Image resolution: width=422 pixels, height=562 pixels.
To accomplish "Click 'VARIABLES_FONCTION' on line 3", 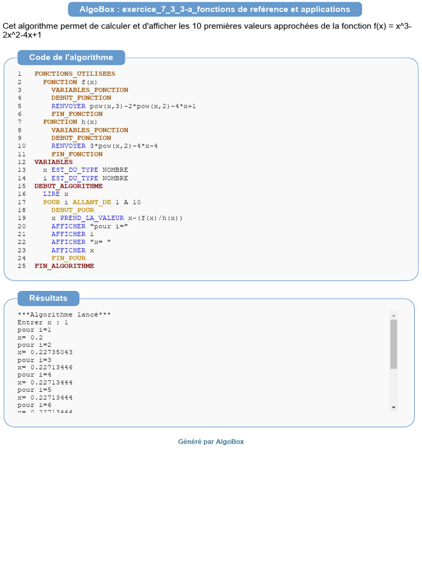I will [90, 90].
